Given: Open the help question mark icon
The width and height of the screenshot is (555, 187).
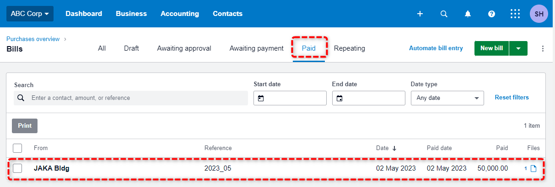Looking at the screenshot, I should [491, 14].
